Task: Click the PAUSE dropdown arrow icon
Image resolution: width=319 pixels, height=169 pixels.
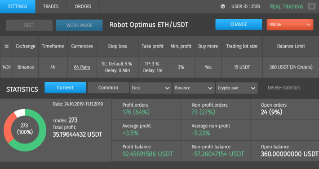Action: (309, 25)
